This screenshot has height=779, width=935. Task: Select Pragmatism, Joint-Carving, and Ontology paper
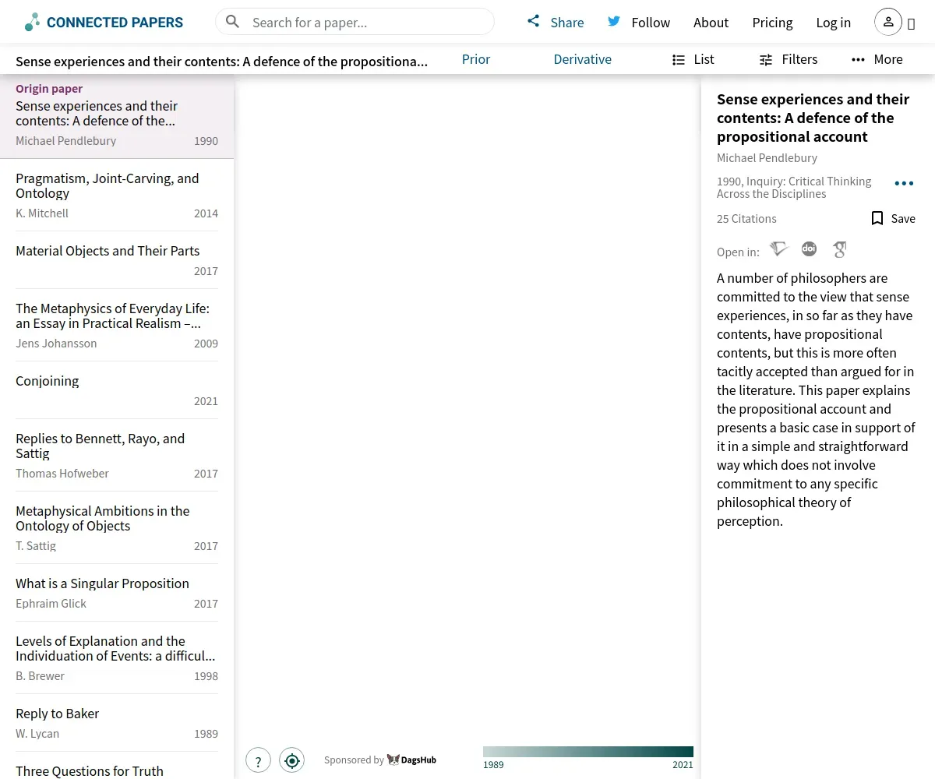[x=117, y=195]
